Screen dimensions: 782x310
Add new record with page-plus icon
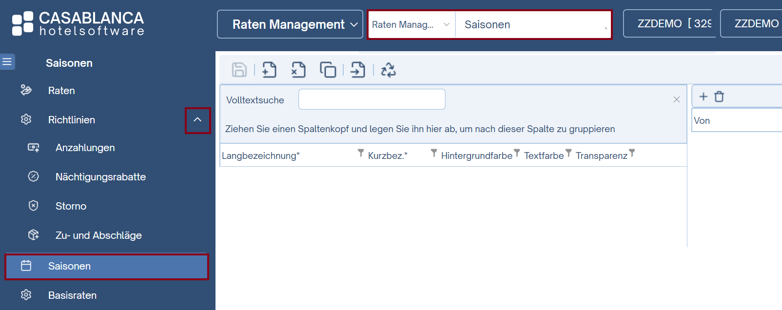pyautogui.click(x=269, y=70)
